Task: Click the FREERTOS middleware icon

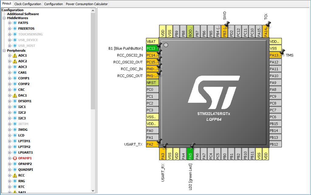Action: click(x=15, y=29)
